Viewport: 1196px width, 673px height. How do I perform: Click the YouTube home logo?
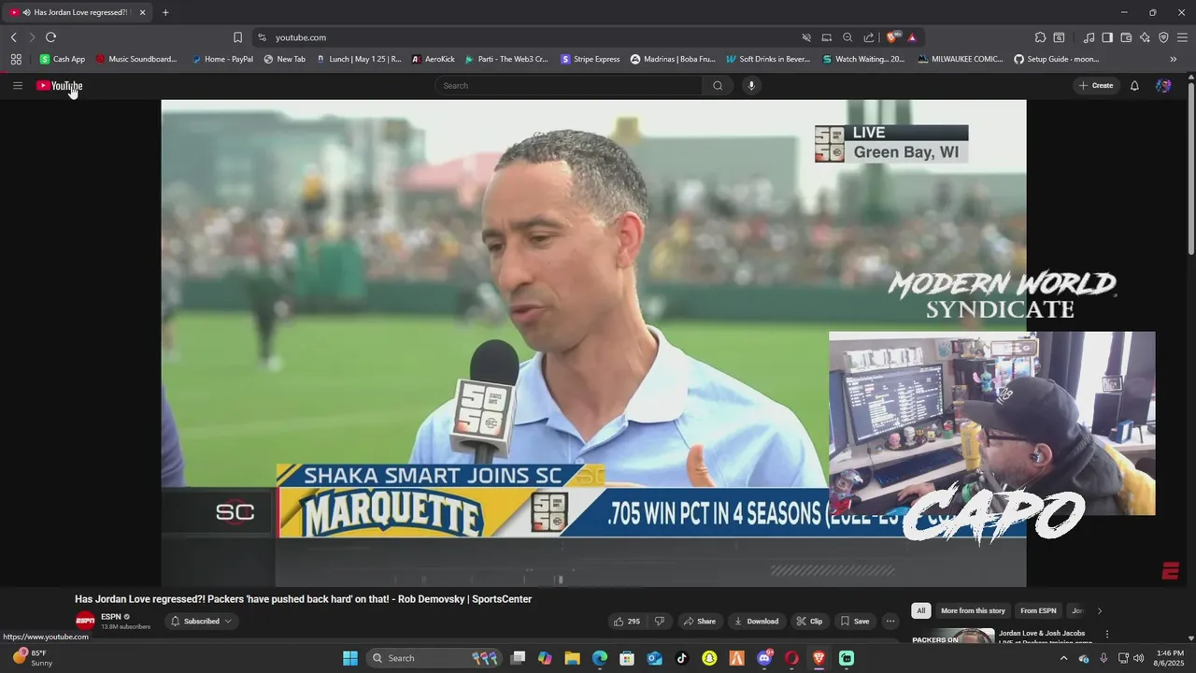59,85
